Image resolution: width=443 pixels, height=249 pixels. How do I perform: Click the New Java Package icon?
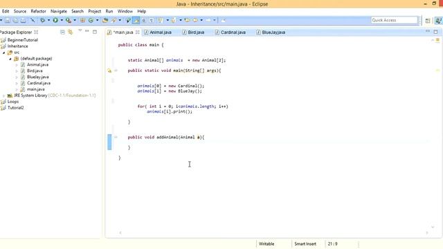tap(82, 20)
